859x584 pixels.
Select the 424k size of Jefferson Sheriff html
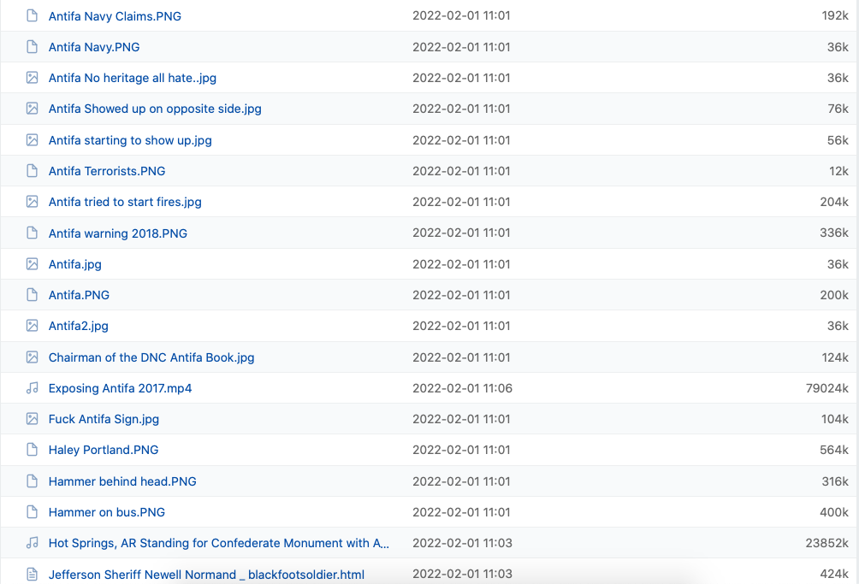834,574
